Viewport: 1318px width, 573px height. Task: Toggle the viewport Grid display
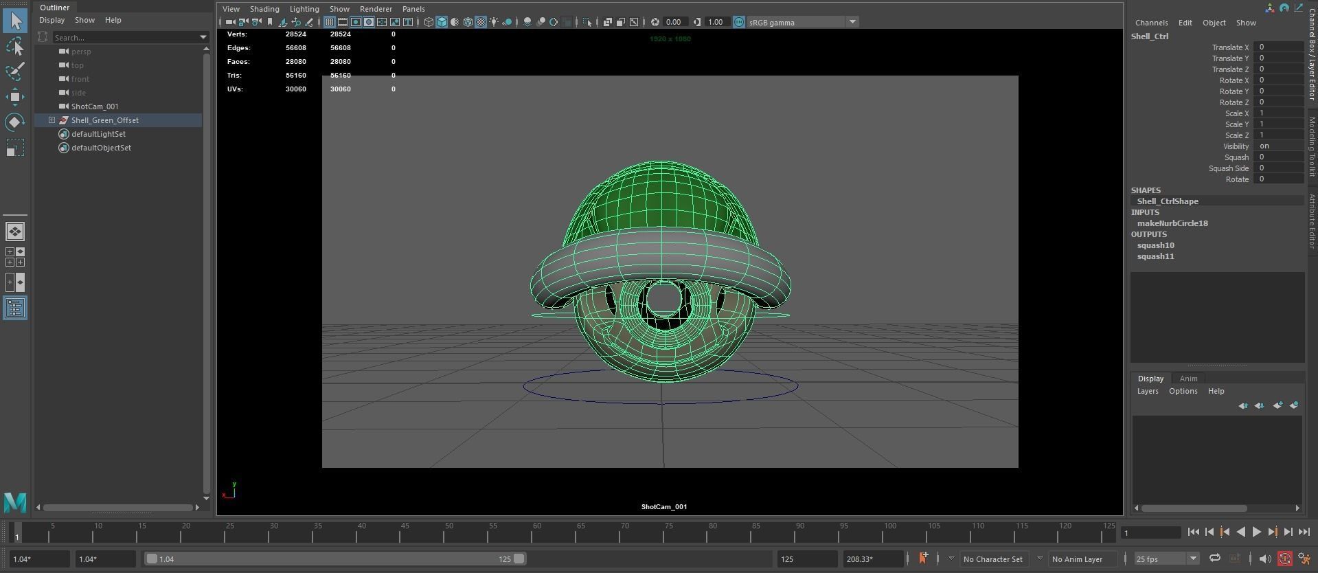tap(330, 22)
